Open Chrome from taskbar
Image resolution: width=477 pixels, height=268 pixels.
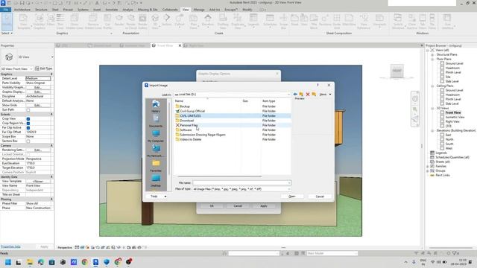(x=84, y=262)
